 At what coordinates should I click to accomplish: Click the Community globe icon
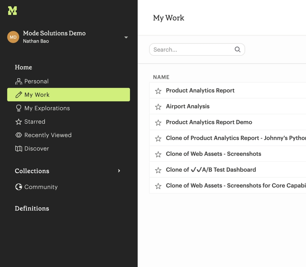(19, 187)
